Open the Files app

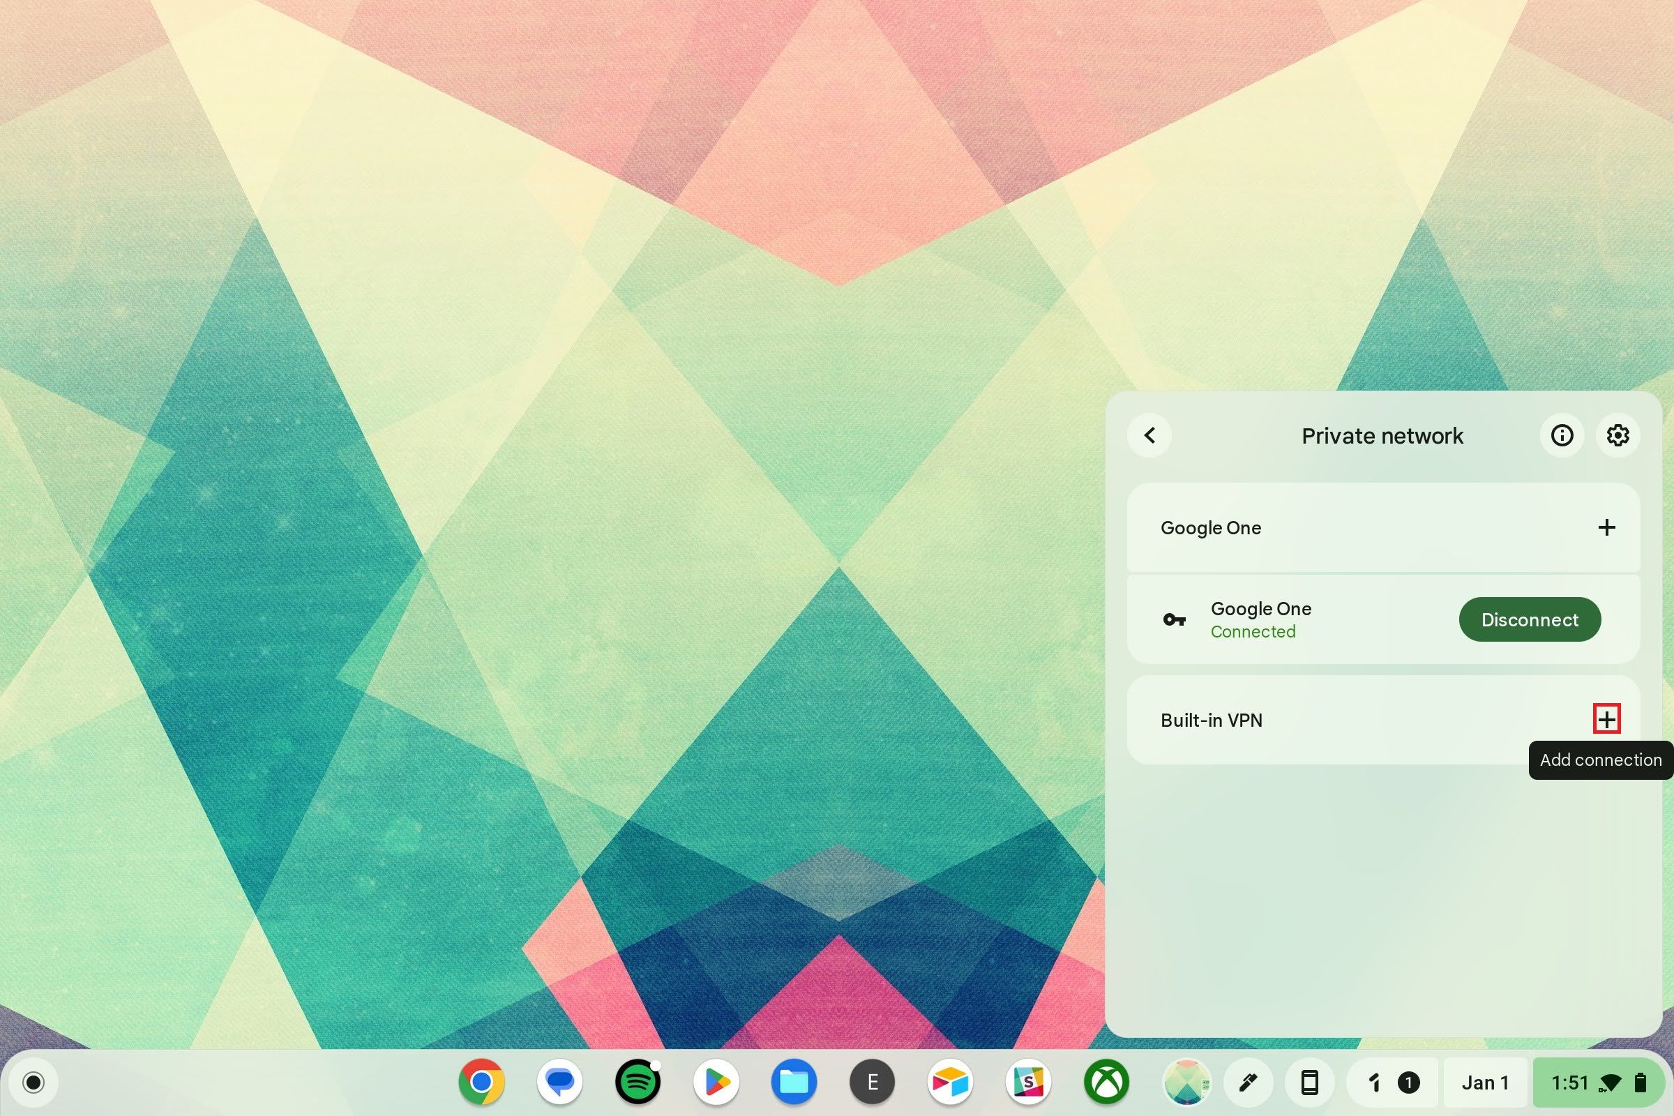794,1083
